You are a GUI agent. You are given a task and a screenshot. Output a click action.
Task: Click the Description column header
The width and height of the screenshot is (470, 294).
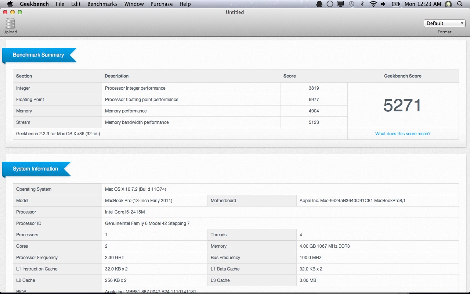pos(117,76)
